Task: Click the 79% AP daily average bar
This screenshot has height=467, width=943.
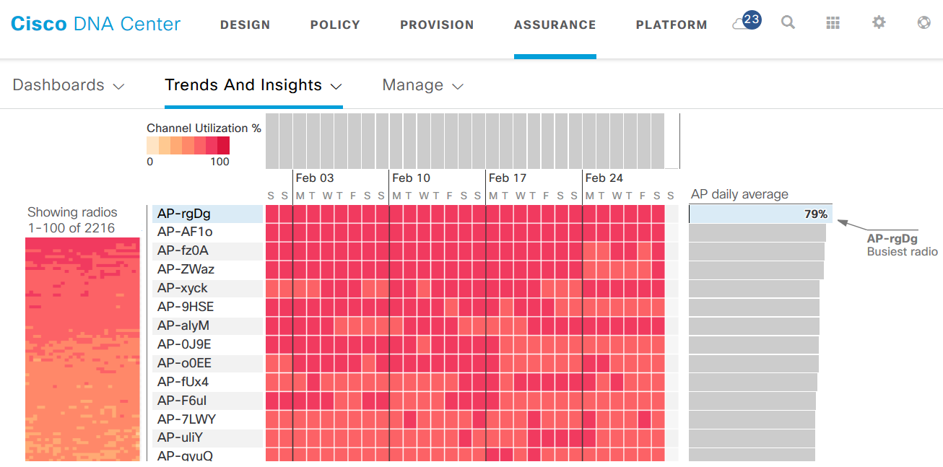Action: coord(760,214)
